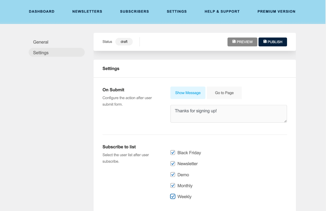Screen dimensions: 326x211
Task: Select the Show Message option
Action: point(188,93)
